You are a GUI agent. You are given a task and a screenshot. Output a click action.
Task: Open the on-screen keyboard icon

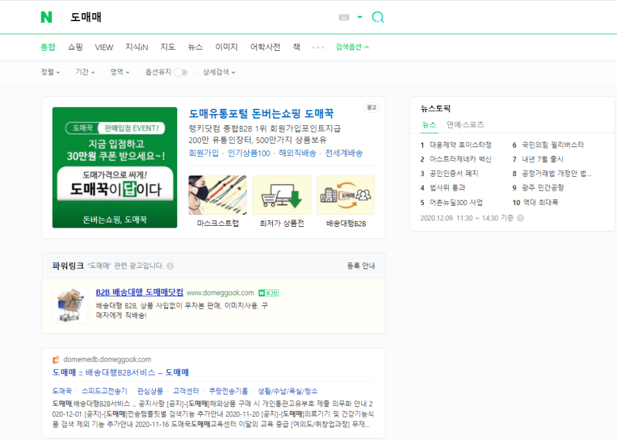point(344,17)
